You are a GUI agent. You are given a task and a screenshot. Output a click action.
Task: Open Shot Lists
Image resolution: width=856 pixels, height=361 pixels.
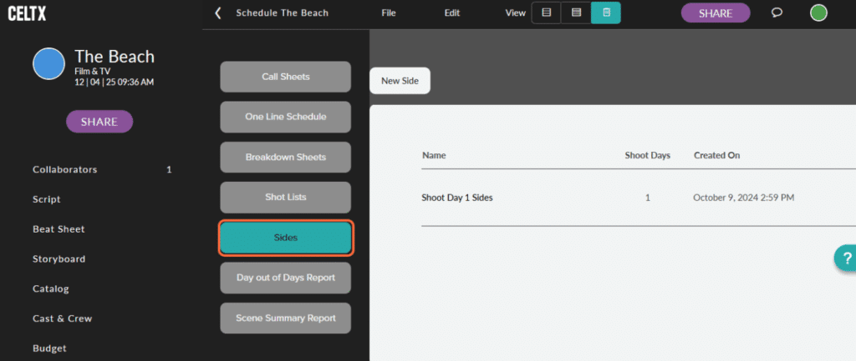[x=286, y=197]
